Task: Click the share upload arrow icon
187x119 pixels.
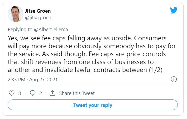Action: point(52,93)
